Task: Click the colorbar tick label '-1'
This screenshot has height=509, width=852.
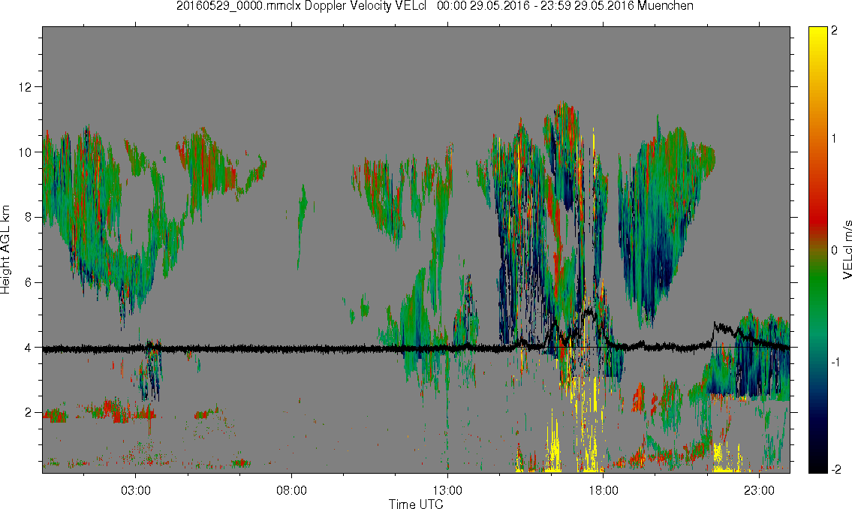Action: coord(835,363)
